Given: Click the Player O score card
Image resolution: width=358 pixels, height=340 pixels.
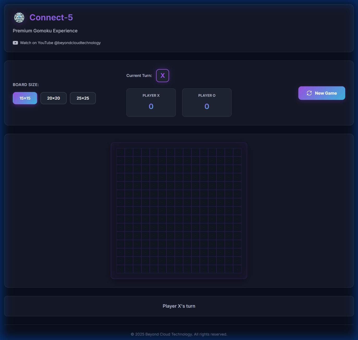Looking at the screenshot, I should click(207, 102).
